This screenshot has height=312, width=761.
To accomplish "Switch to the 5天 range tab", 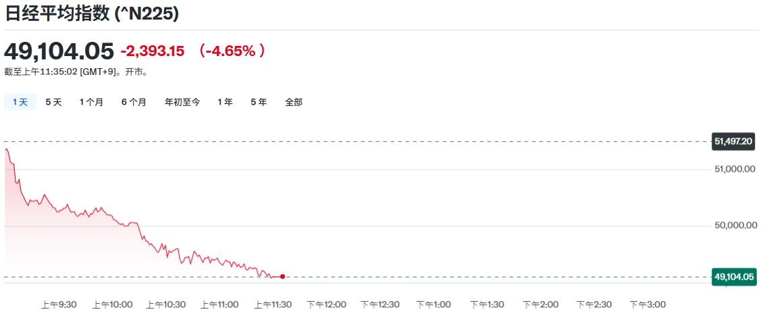I will pyautogui.click(x=53, y=102).
